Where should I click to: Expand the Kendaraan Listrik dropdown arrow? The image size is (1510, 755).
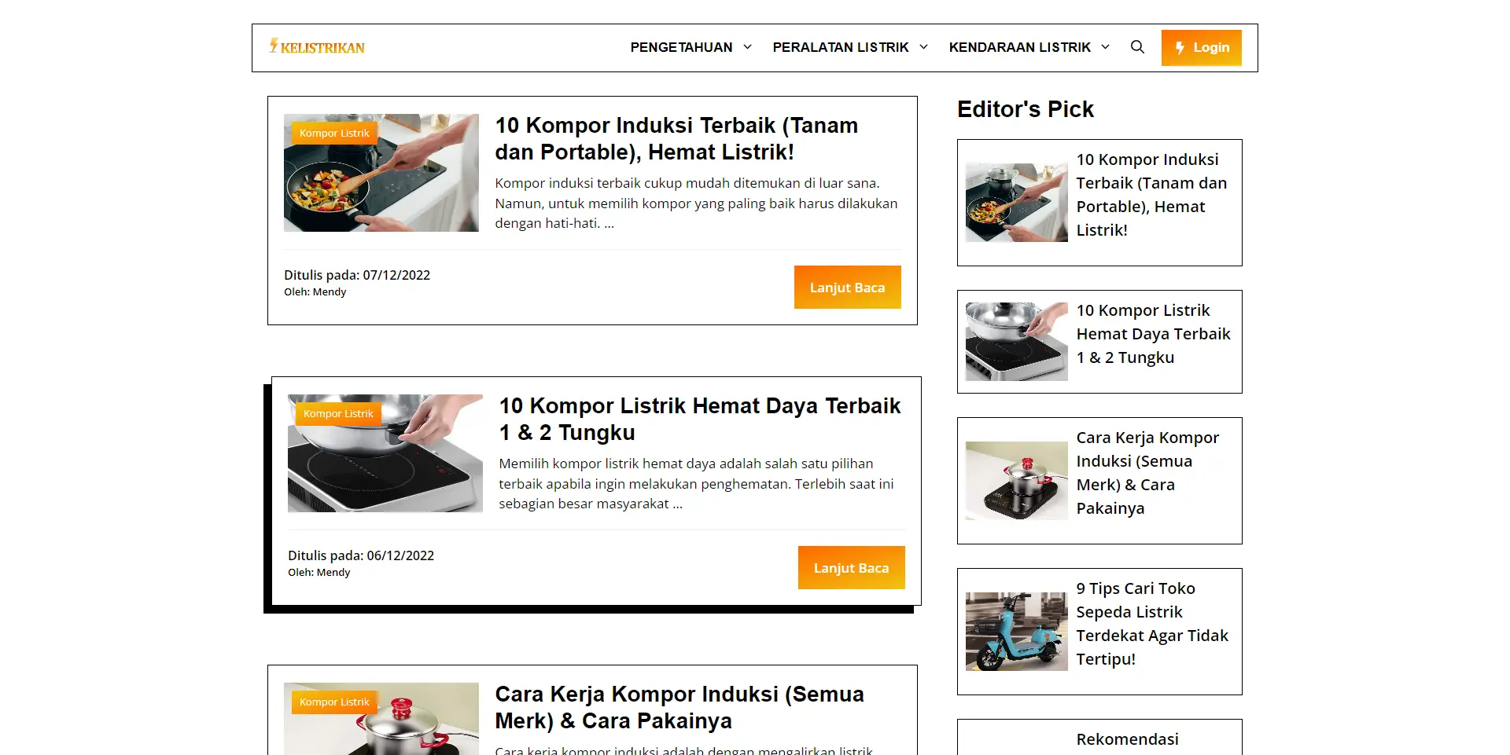pos(1105,47)
